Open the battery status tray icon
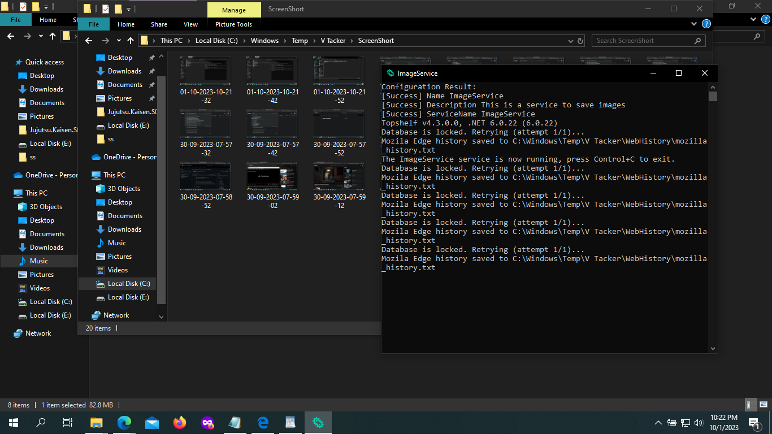Image resolution: width=772 pixels, height=434 pixels. point(672,423)
